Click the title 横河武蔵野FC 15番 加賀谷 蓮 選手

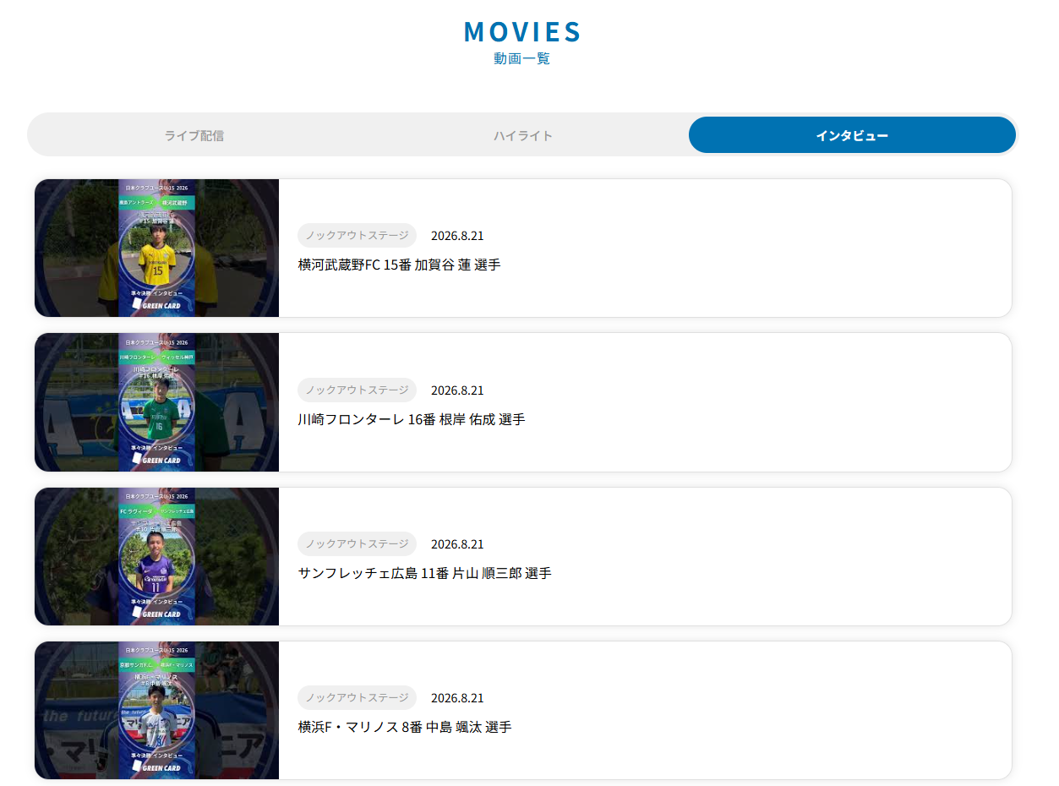tap(399, 265)
